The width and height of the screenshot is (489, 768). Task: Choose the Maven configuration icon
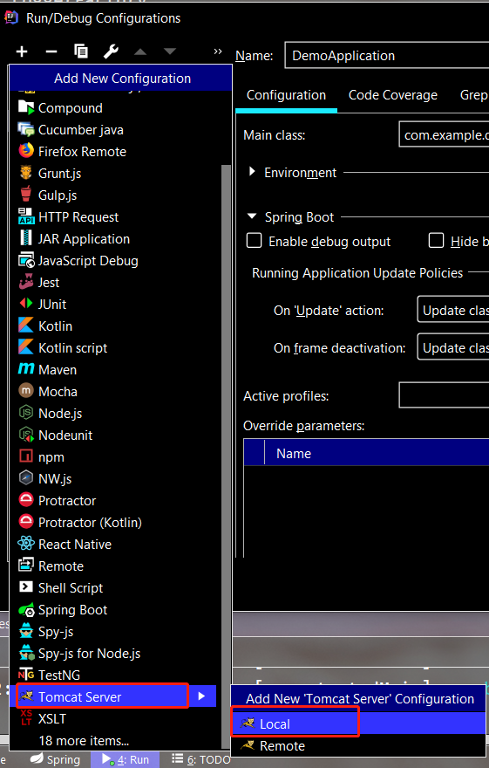[x=26, y=369]
